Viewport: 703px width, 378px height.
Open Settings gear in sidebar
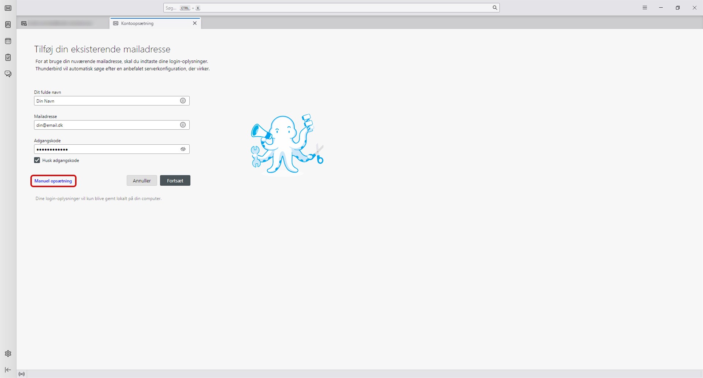(8, 353)
